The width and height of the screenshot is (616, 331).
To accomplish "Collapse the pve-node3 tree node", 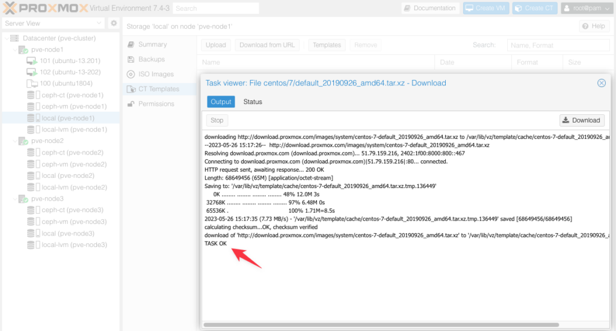I will [x=15, y=199].
